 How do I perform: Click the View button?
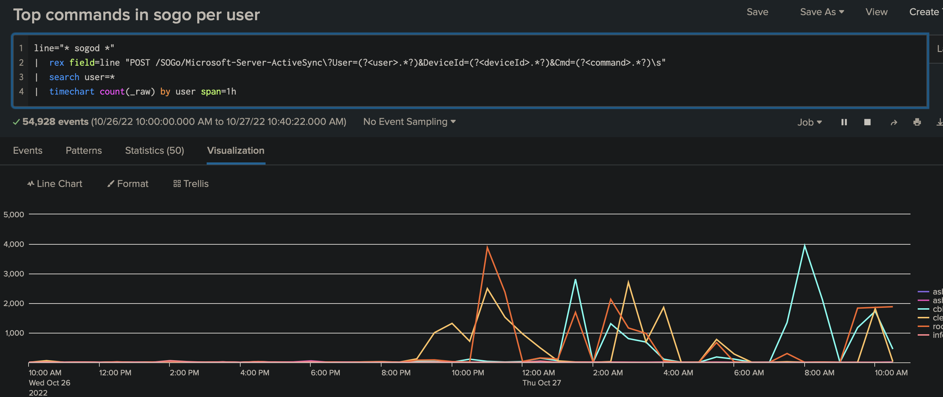tap(876, 12)
